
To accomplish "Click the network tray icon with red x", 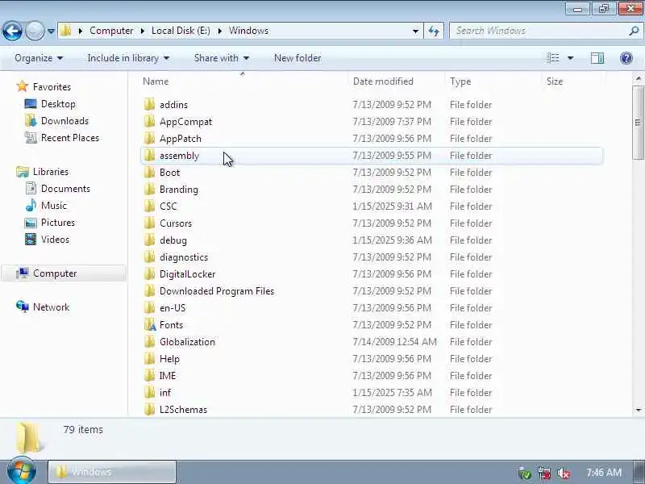I will click(543, 474).
